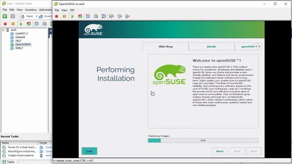Viewport: 292px width, 164px height.
Task: Click green Back navigation arrow in vSphere Client
Action: pyautogui.click(x=5, y=16)
